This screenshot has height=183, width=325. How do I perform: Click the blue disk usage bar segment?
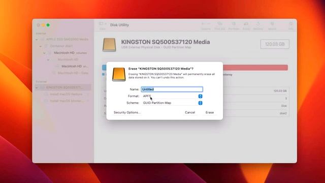point(104,68)
